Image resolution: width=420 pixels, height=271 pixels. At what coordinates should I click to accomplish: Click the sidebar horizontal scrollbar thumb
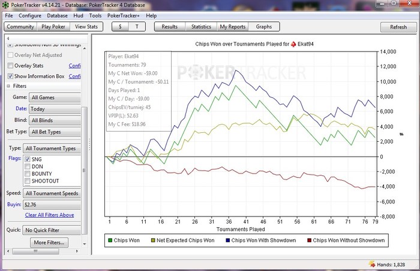click(35, 251)
